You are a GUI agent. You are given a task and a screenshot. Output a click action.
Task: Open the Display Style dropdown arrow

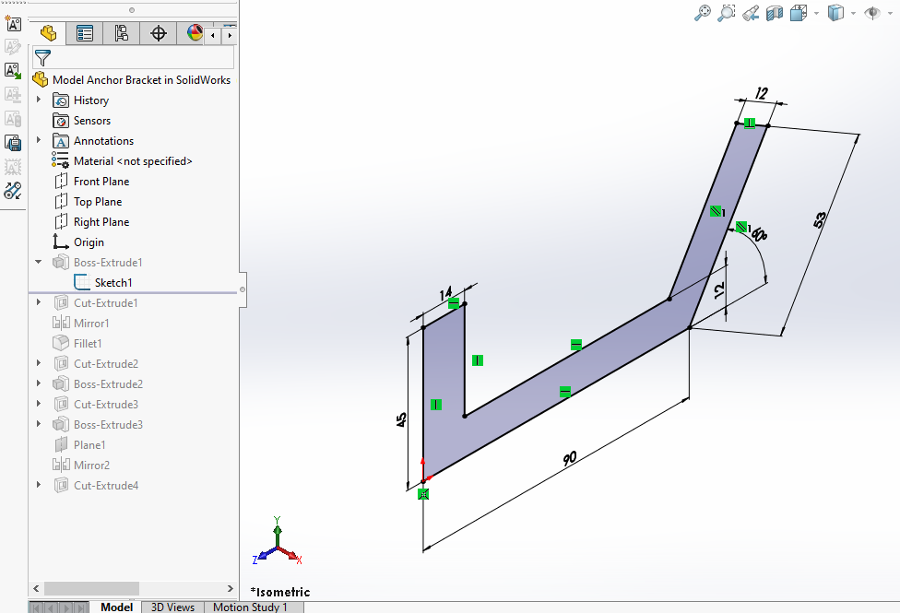click(853, 13)
